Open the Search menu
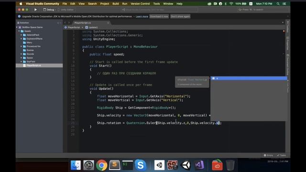306x172 pixels. pyautogui.click(x=92, y=4)
